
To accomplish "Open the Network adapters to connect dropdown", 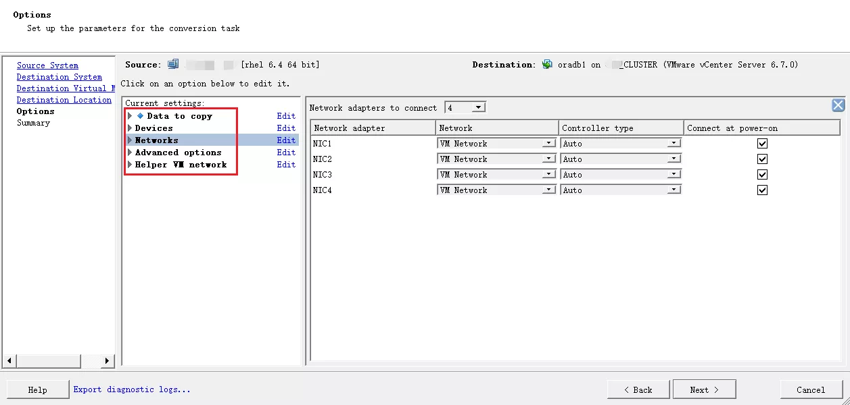I will 478,108.
